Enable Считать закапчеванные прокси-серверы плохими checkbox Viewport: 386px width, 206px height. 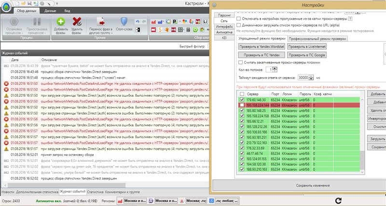241,62
